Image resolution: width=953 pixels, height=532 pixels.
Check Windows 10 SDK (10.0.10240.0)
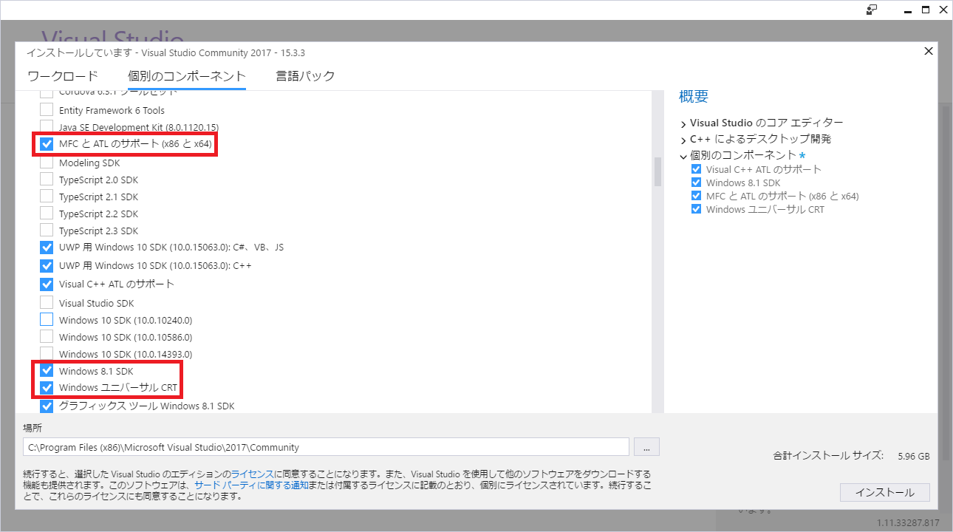[47, 320]
